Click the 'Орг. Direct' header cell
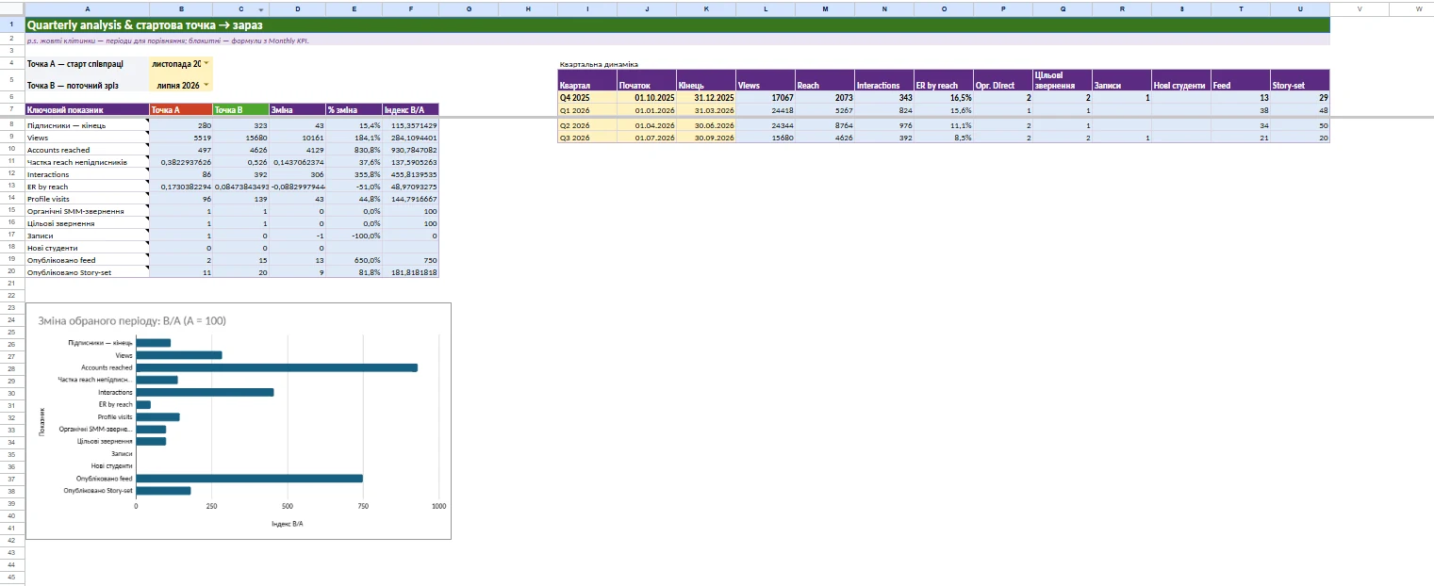 [x=1003, y=80]
